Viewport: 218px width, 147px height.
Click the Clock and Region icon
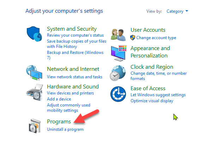click(x=119, y=73)
